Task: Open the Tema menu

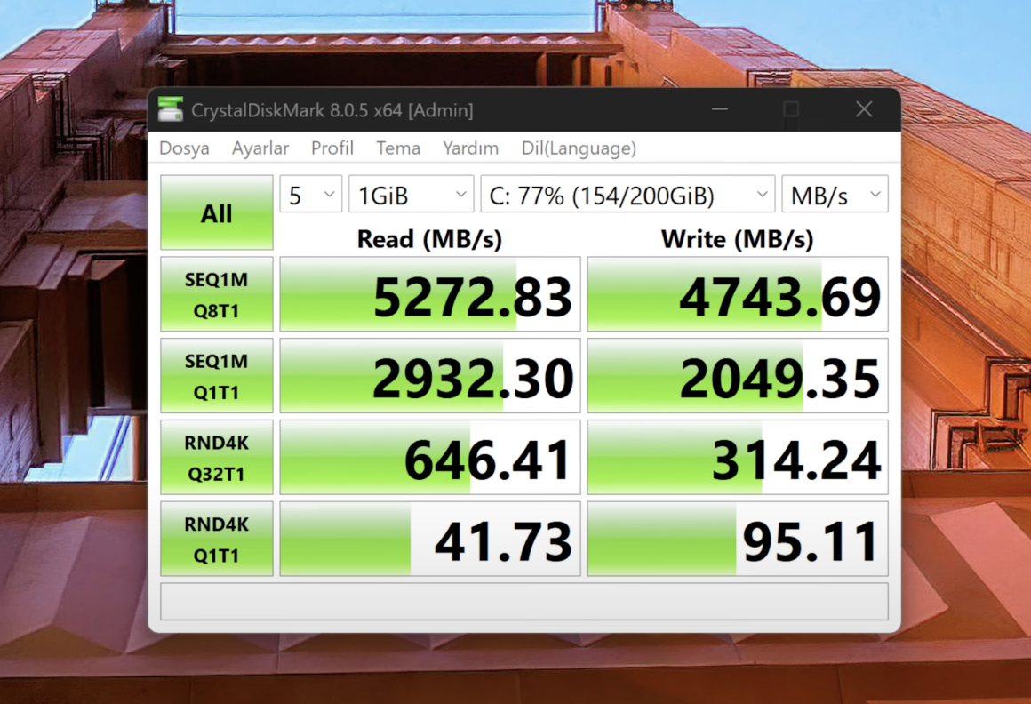Action: [x=398, y=148]
